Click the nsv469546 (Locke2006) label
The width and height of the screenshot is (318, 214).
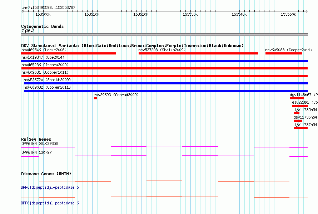(x=44, y=50)
